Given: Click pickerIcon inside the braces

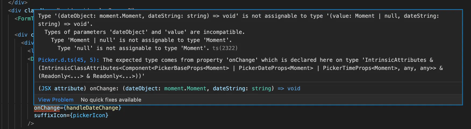Looking at the screenshot, I should 89,115.
